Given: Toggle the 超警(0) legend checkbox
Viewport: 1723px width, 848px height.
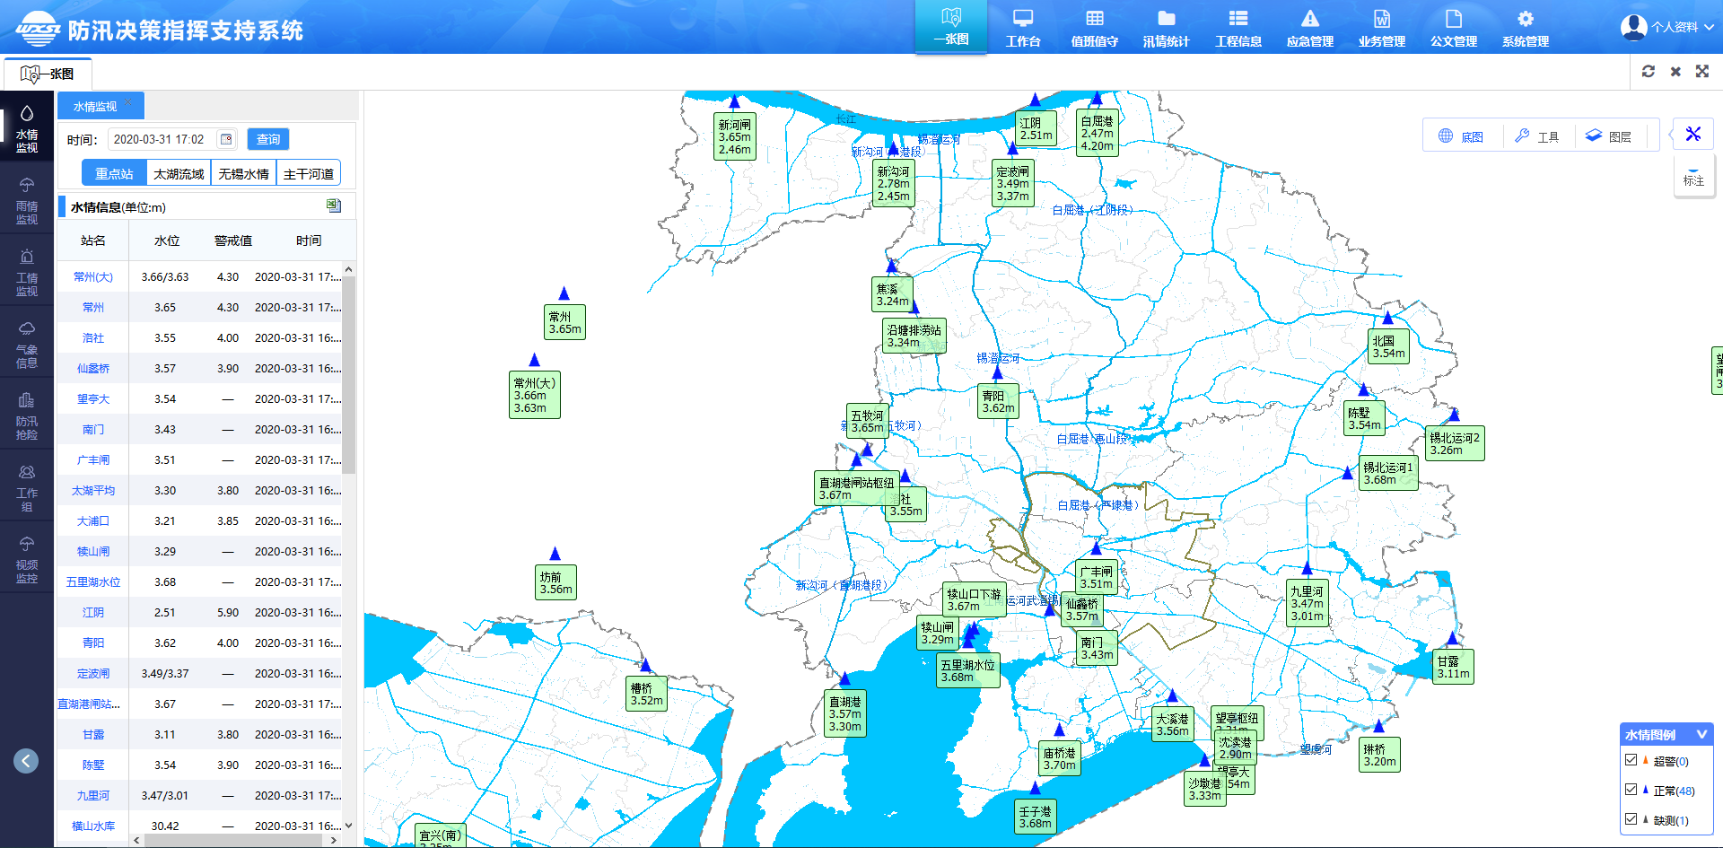Looking at the screenshot, I should coord(1631,760).
